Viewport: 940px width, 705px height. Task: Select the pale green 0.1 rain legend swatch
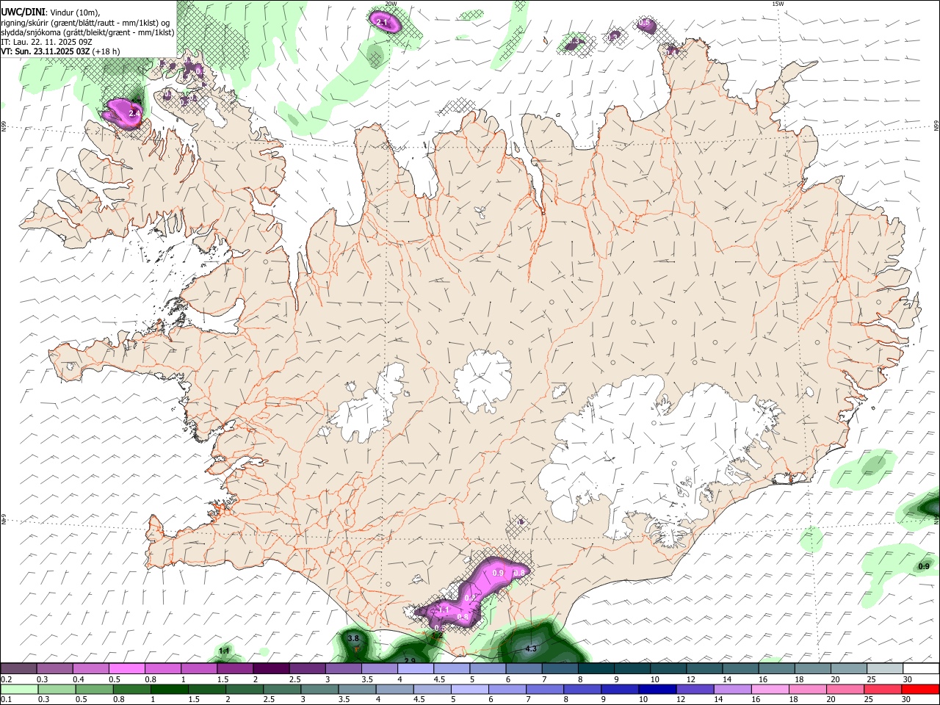(x=19, y=689)
